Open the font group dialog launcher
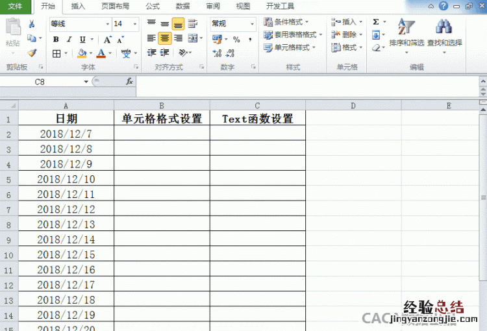This screenshot has height=331, width=487. click(x=136, y=67)
